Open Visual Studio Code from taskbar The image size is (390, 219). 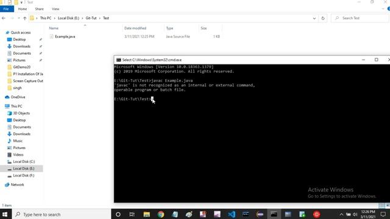232,214
